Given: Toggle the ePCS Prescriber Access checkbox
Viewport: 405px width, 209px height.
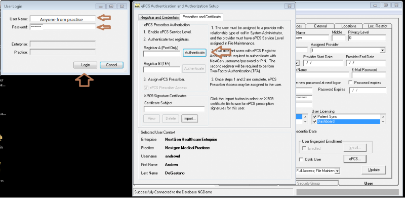Looking at the screenshot, I should [x=146, y=88].
